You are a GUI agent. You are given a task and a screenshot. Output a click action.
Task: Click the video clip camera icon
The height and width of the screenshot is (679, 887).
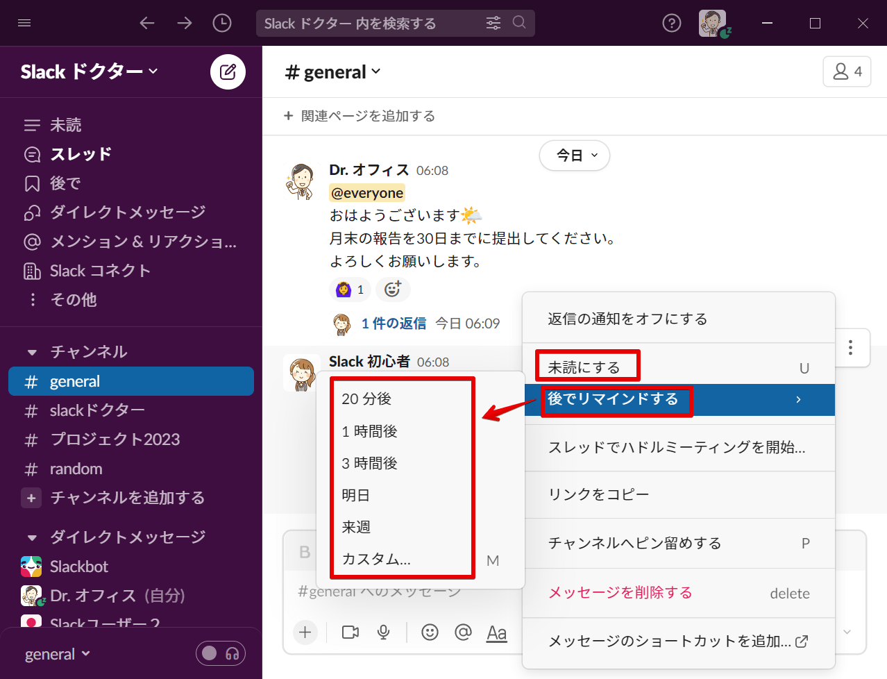coord(350,632)
